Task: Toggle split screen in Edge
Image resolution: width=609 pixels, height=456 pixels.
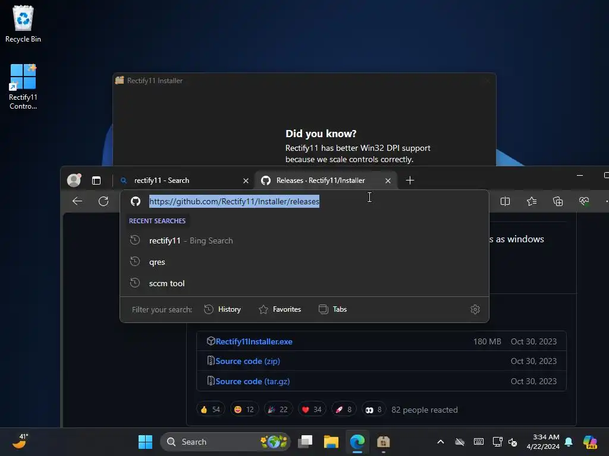Action: tap(505, 201)
